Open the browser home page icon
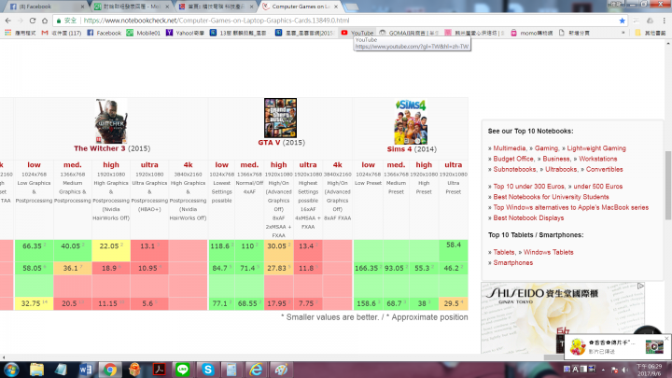672x378 pixels. tap(45, 21)
